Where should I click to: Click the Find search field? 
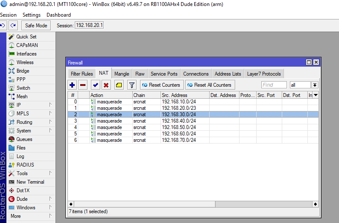(x=274, y=85)
